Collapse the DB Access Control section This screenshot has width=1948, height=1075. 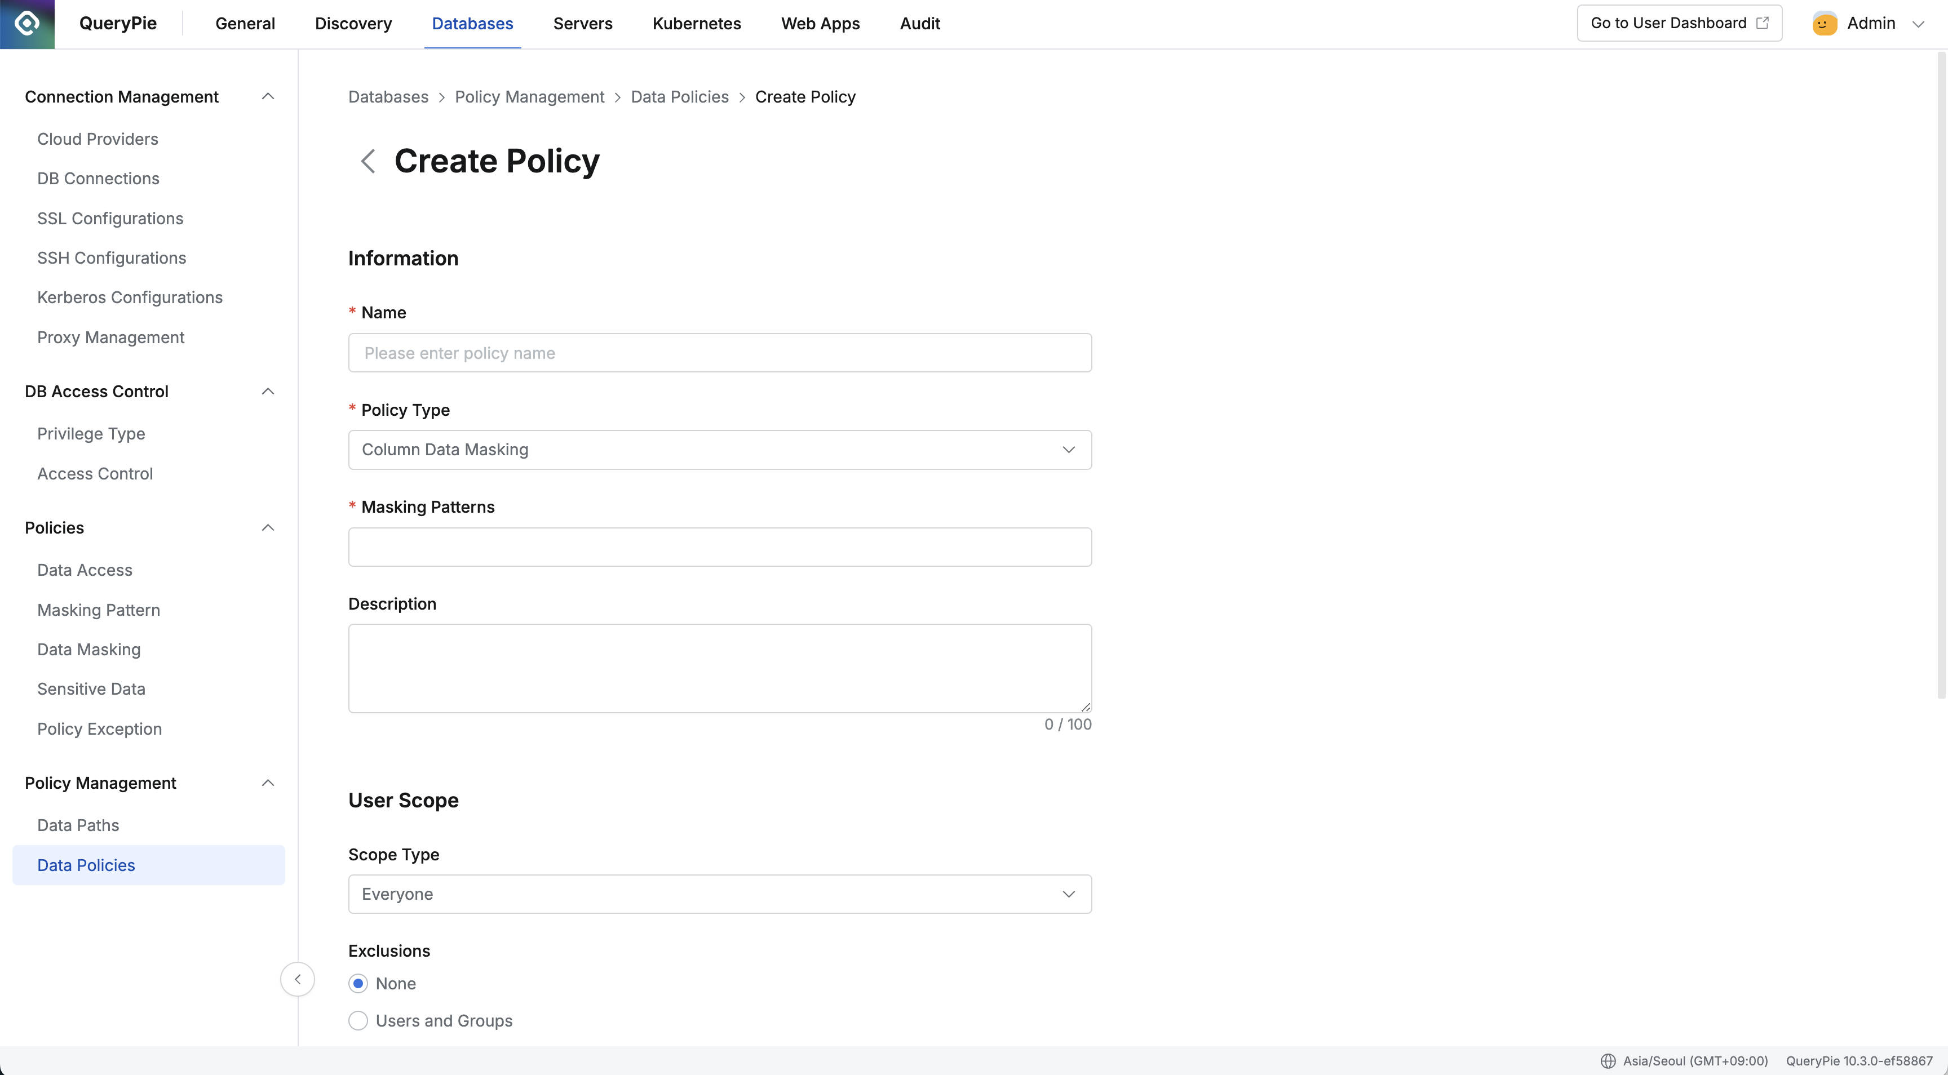268,392
